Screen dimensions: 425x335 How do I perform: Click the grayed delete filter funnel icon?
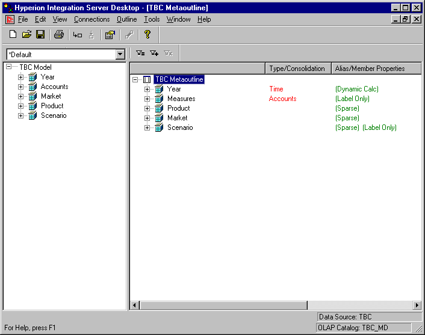169,53
